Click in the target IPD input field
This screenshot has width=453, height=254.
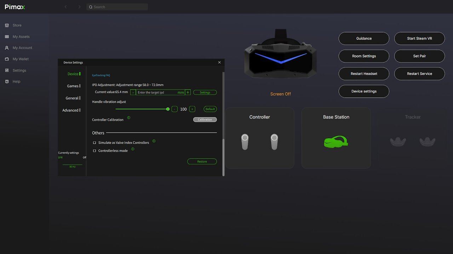click(161, 92)
